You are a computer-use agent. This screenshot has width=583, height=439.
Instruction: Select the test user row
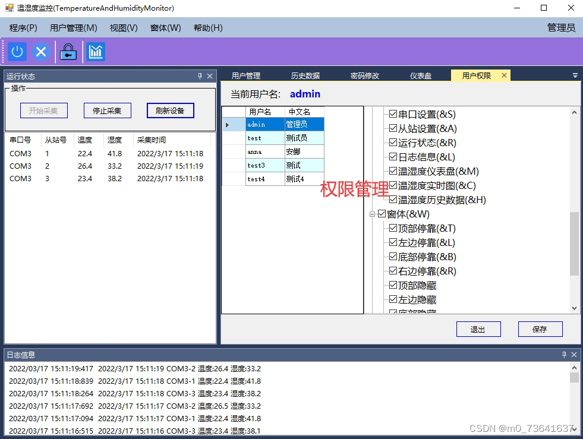click(x=273, y=138)
